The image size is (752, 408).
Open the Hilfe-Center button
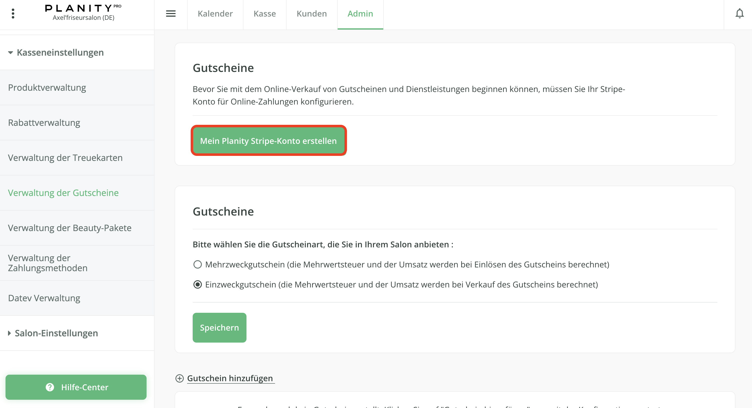click(76, 387)
